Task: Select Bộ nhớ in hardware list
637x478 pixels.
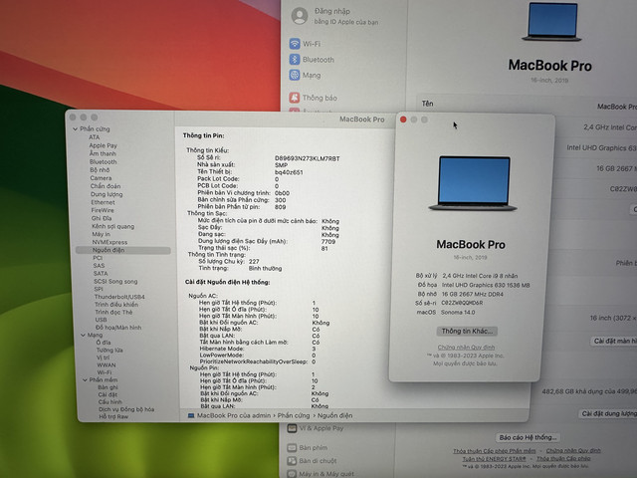Action: (100, 169)
